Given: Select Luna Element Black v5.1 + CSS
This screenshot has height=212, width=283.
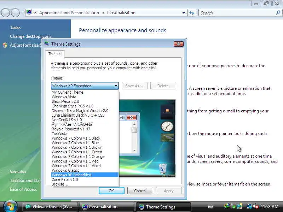Looking at the screenshot, I should pyautogui.click(x=85, y=115).
